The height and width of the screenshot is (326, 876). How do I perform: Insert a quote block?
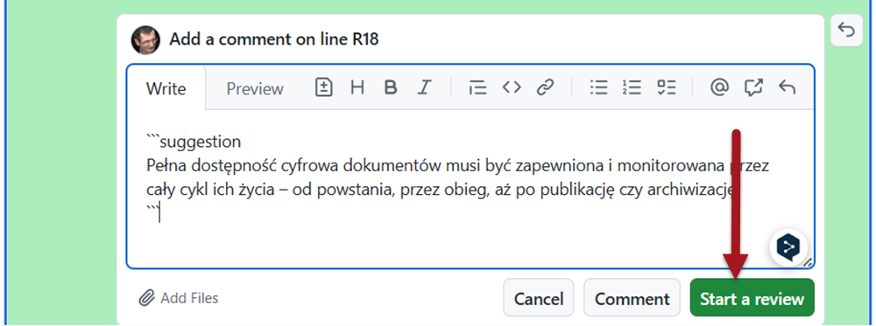[477, 87]
